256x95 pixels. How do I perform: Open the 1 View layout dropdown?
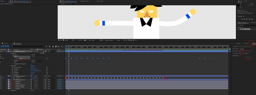coord(119,40)
